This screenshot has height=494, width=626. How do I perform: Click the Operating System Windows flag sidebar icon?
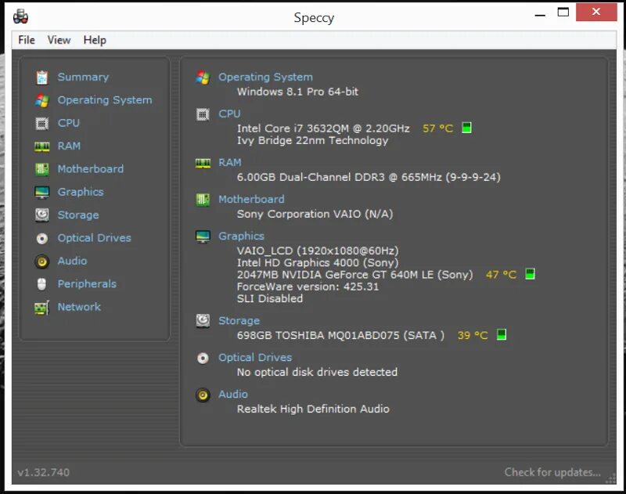point(42,101)
